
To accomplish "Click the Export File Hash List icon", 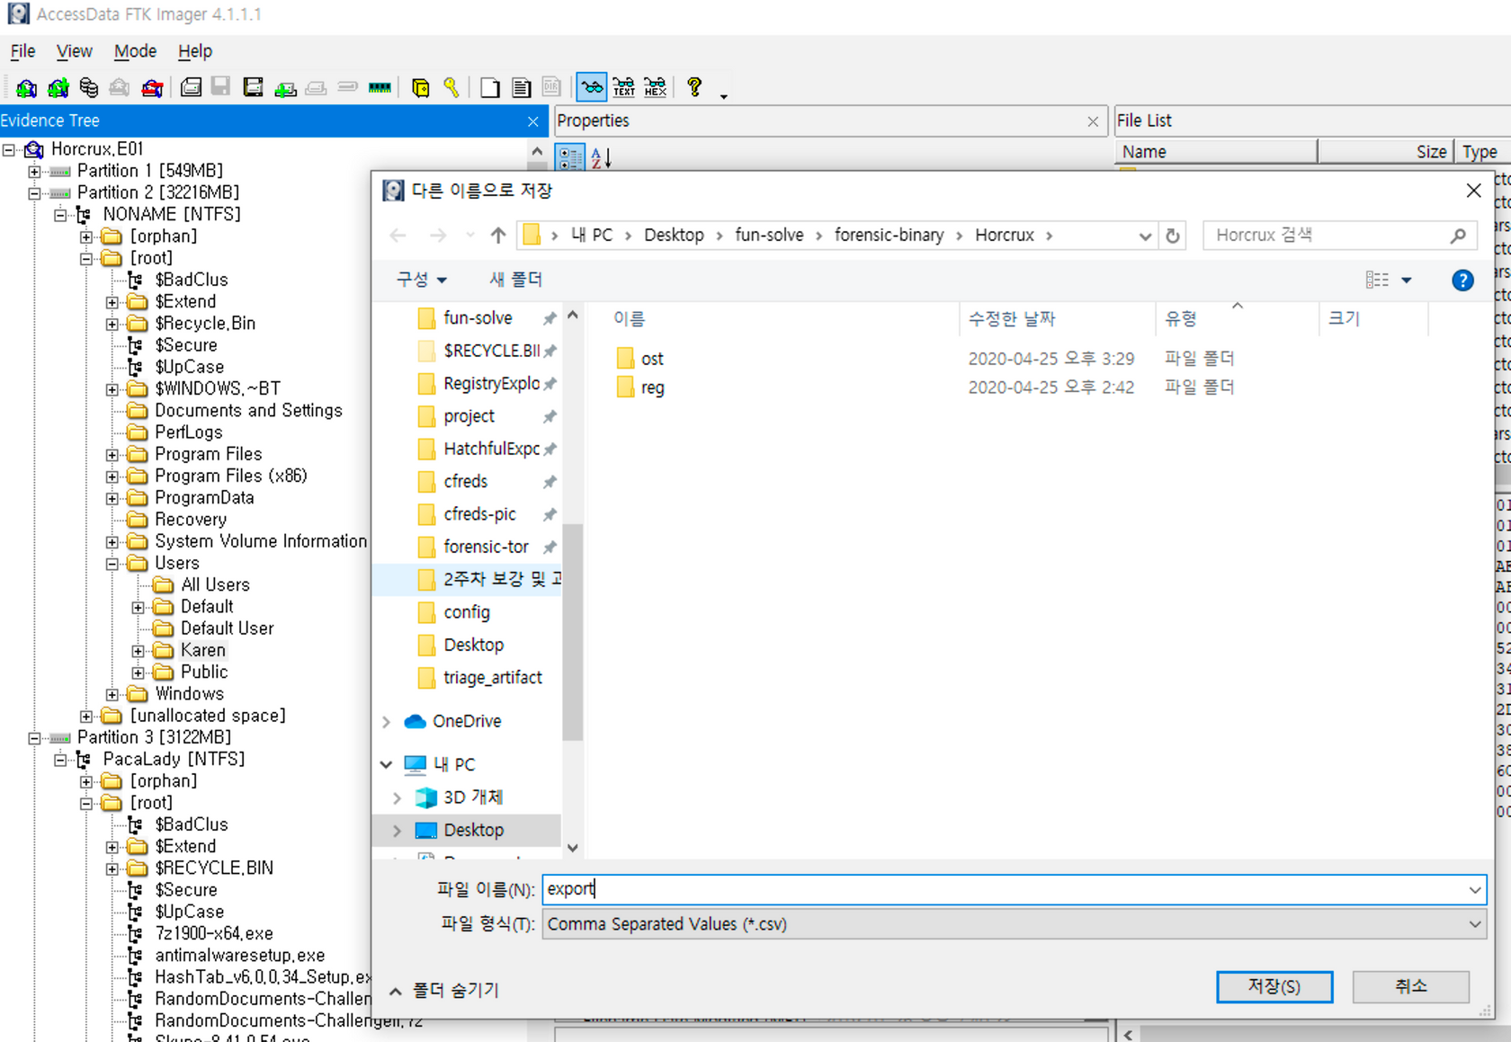I will pos(522,87).
